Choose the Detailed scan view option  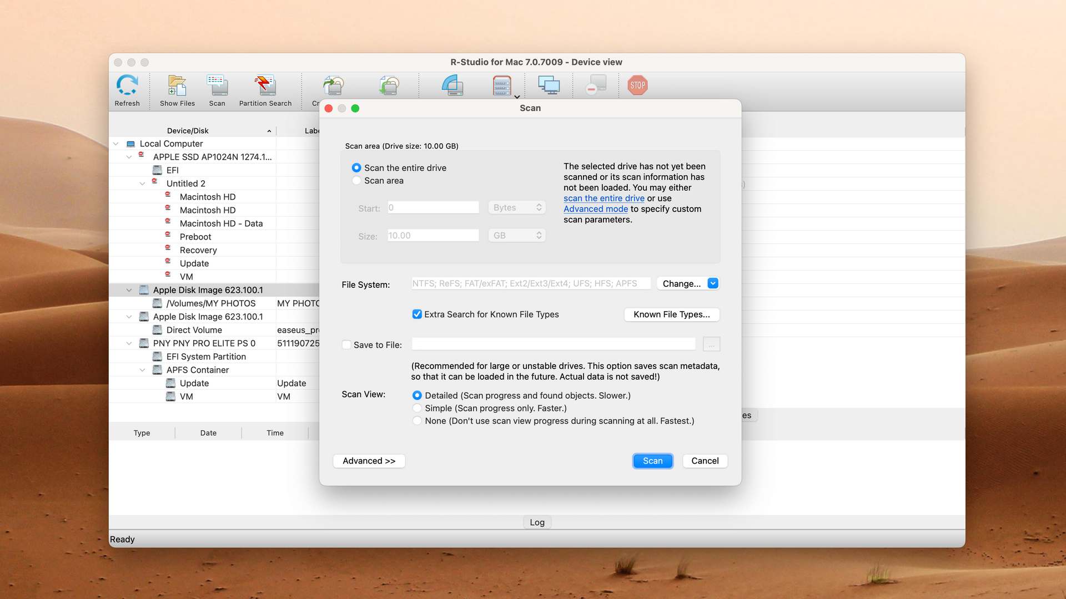(x=417, y=395)
